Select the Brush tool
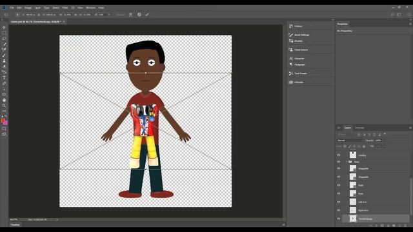The image size is (413, 232). click(4, 55)
